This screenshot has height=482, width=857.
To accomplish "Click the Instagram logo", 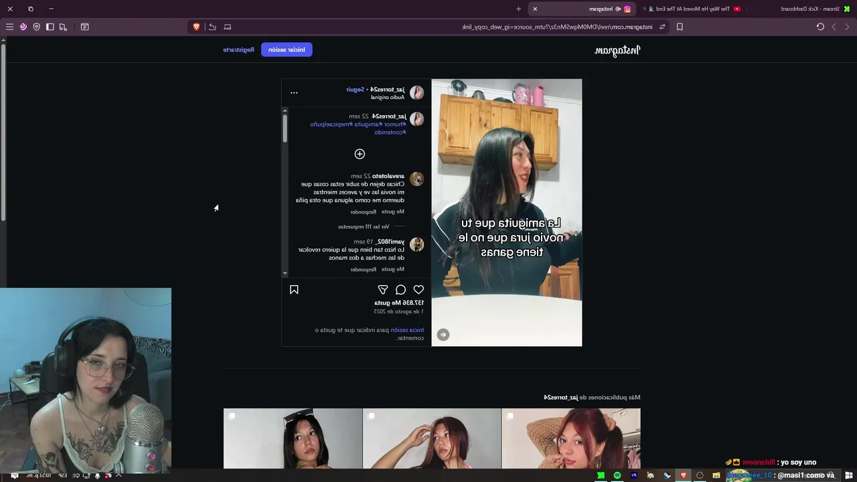I will point(617,51).
